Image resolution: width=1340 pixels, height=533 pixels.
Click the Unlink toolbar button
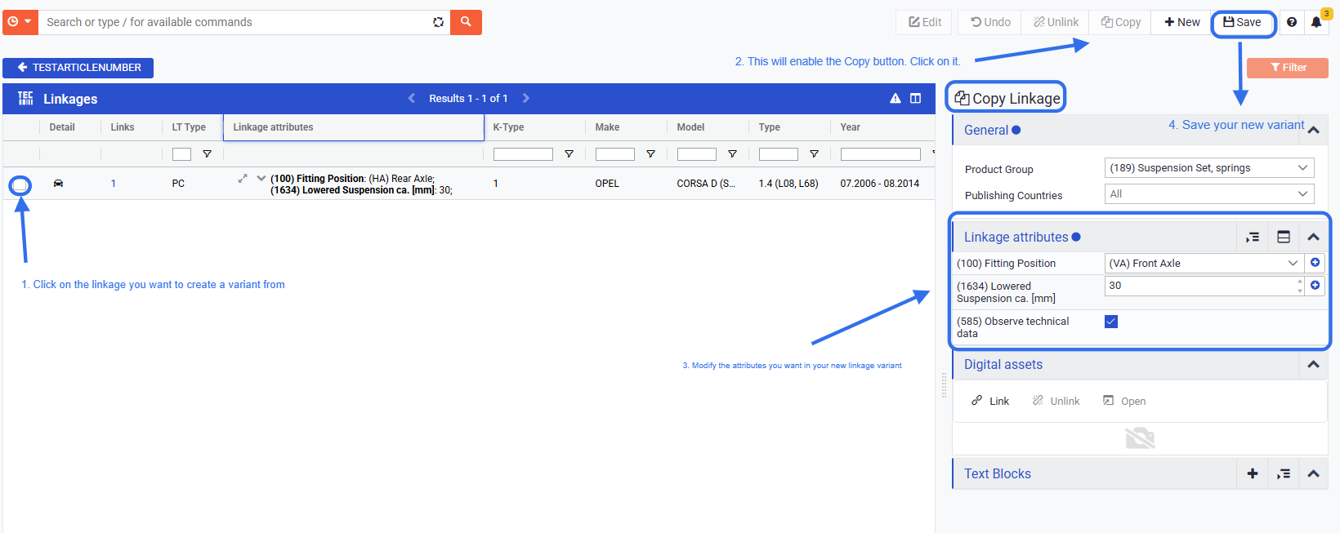pos(1056,22)
